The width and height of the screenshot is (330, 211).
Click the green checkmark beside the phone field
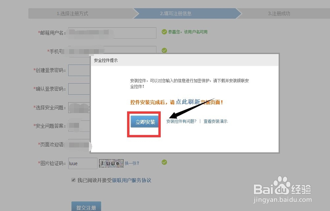164,50
